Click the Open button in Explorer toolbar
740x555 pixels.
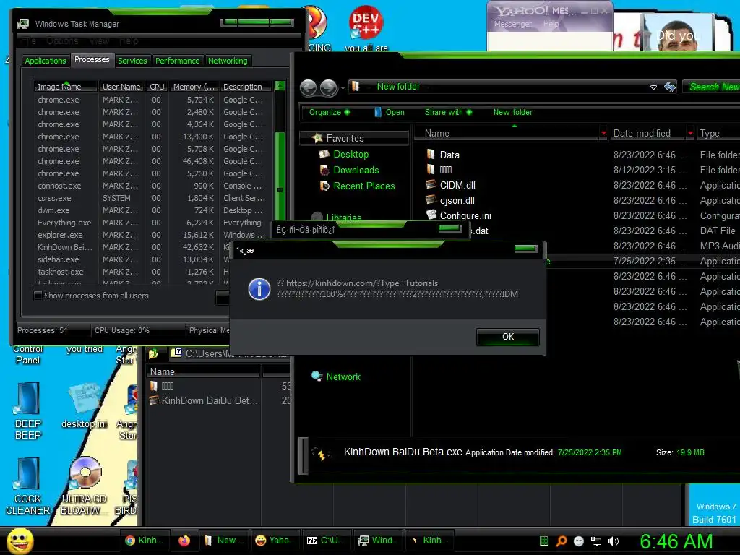pos(390,112)
